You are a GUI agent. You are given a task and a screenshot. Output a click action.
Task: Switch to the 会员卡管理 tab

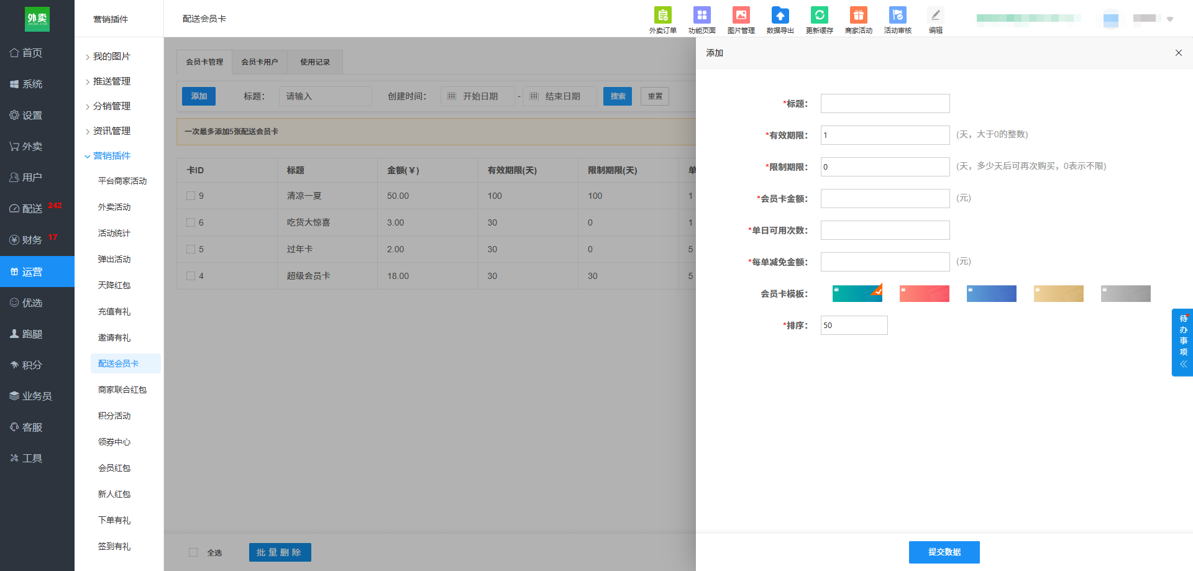[x=204, y=62]
